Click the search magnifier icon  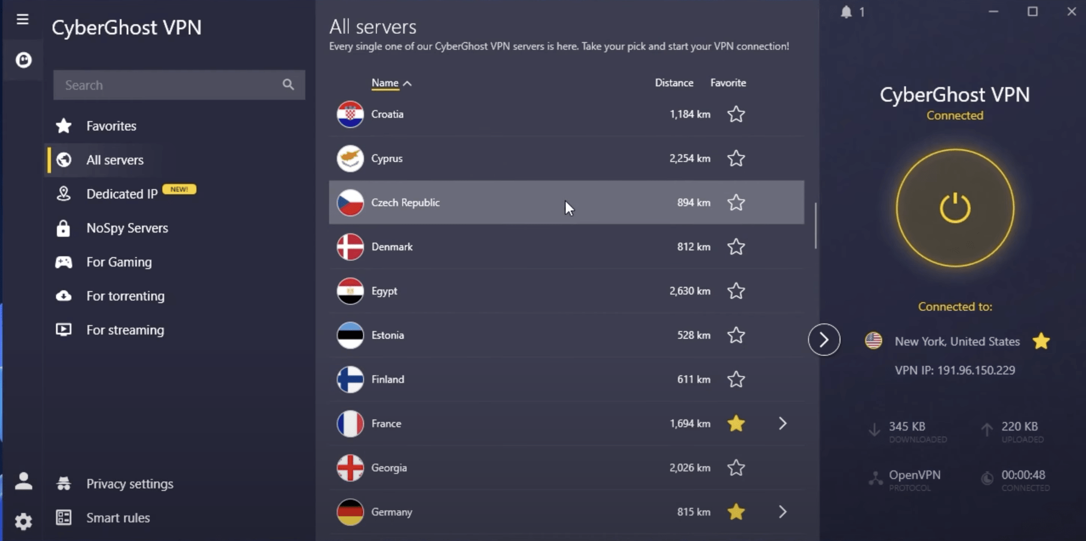click(288, 85)
